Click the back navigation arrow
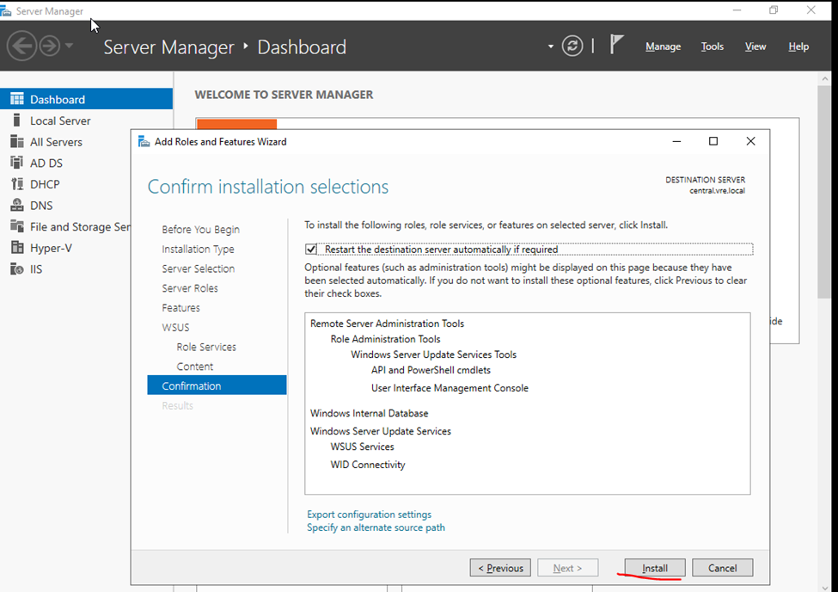Viewport: 838px width, 592px height. tap(21, 46)
